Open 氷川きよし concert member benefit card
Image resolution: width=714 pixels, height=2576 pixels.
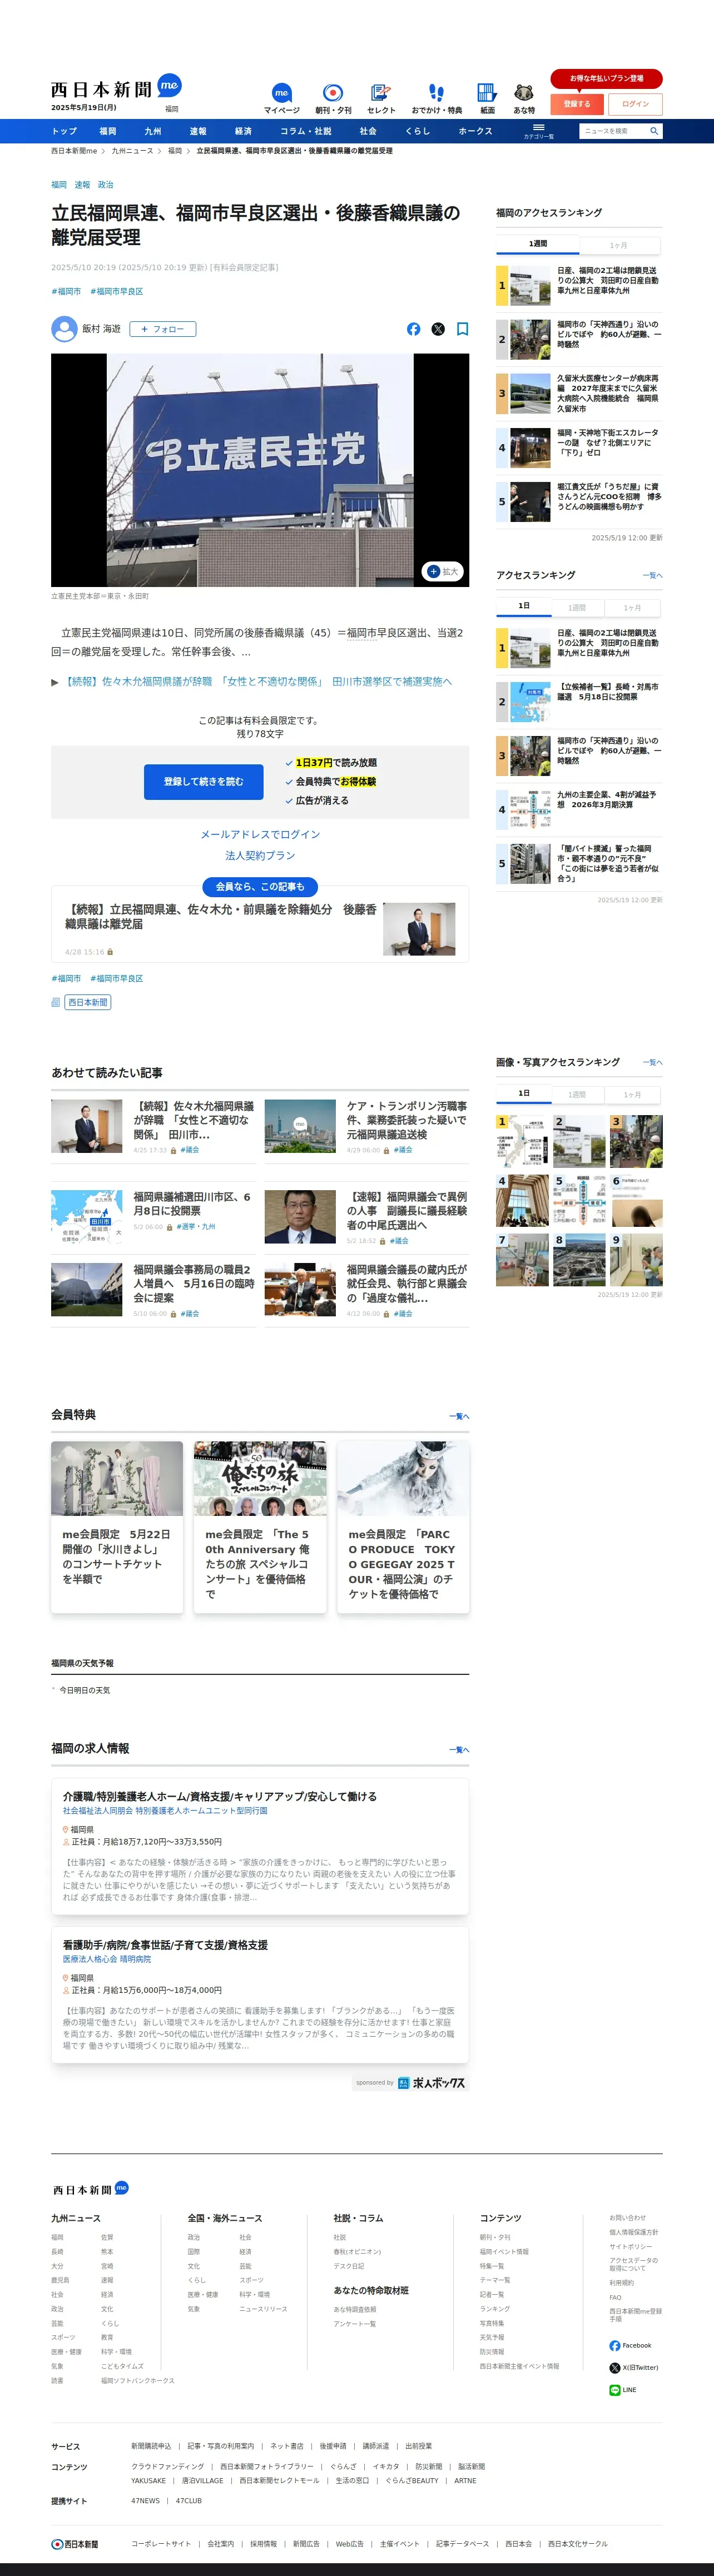tap(117, 1527)
